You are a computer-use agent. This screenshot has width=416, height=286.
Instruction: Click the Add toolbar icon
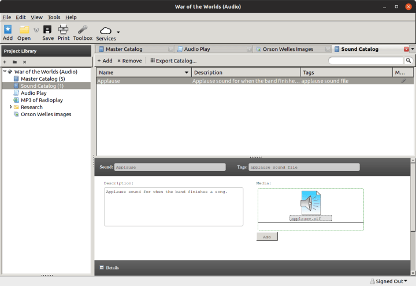[8, 32]
